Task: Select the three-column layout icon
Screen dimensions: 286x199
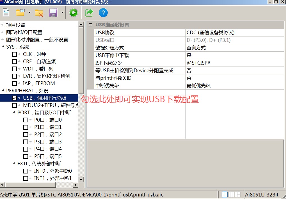Action: pos(231,194)
